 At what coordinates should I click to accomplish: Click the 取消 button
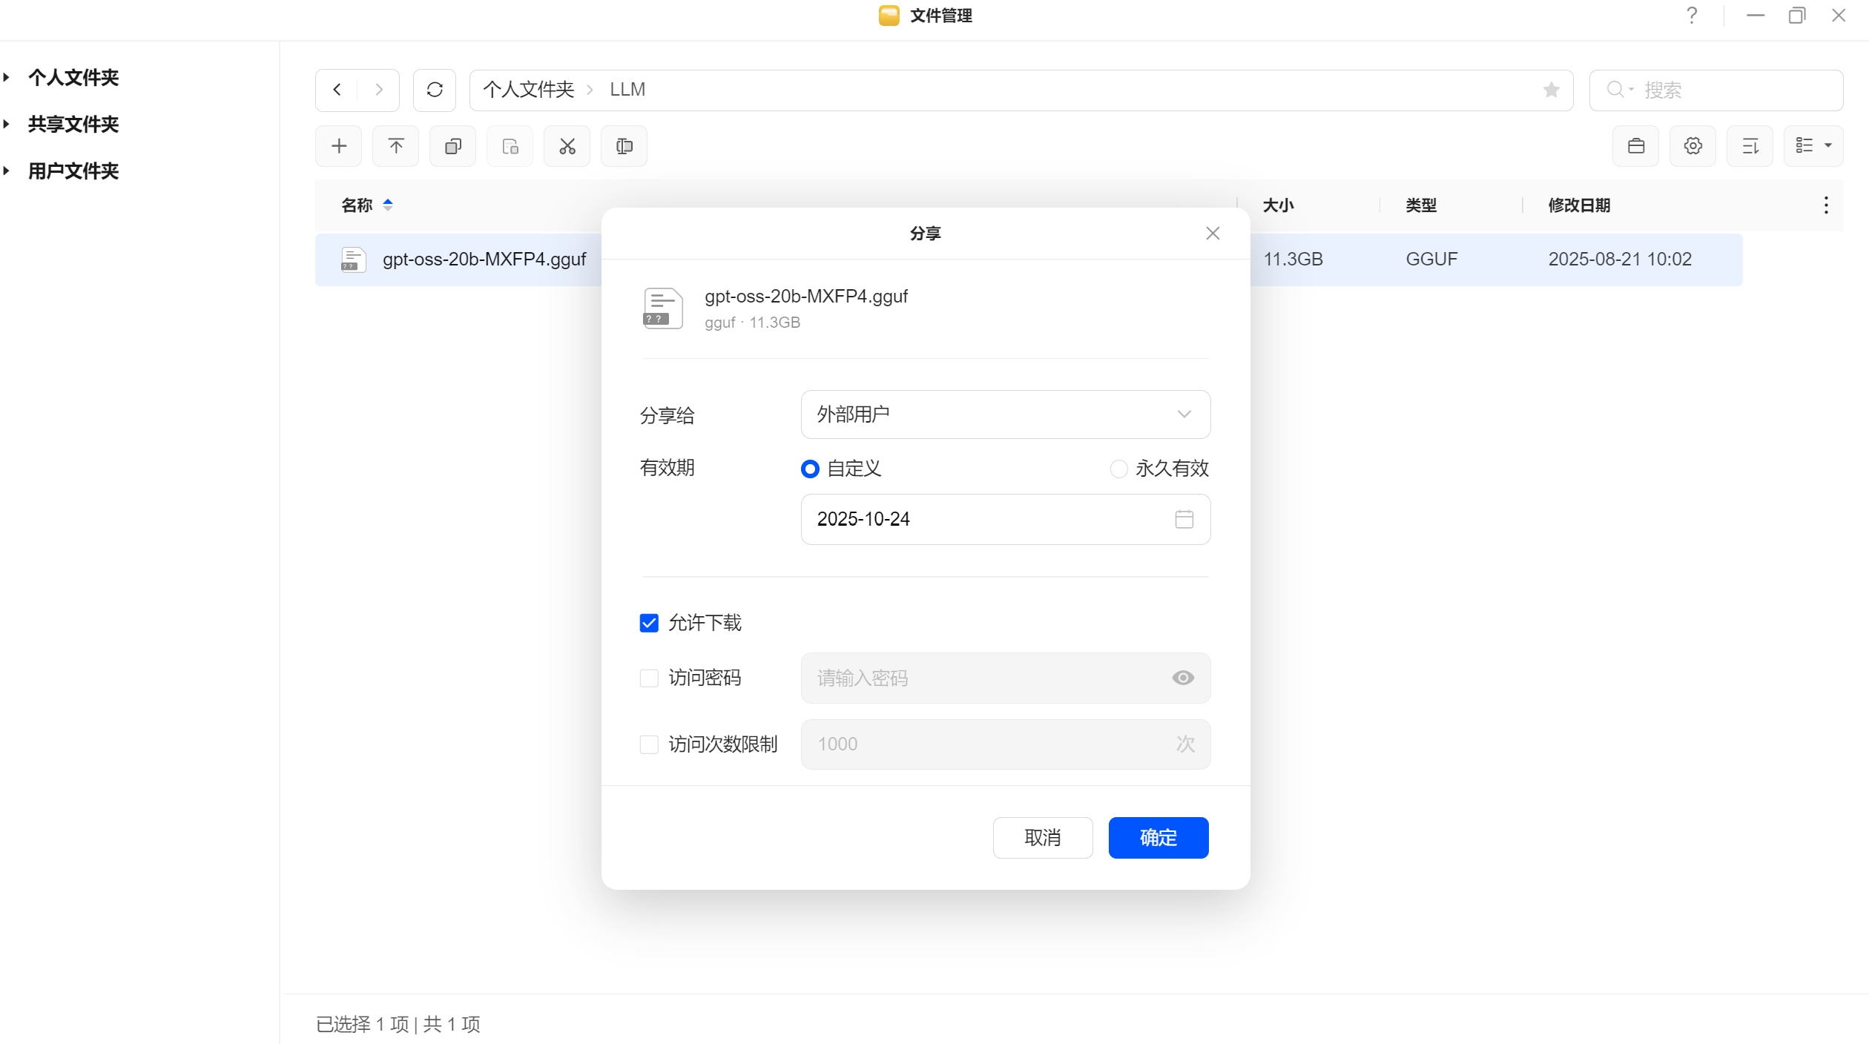tap(1042, 838)
